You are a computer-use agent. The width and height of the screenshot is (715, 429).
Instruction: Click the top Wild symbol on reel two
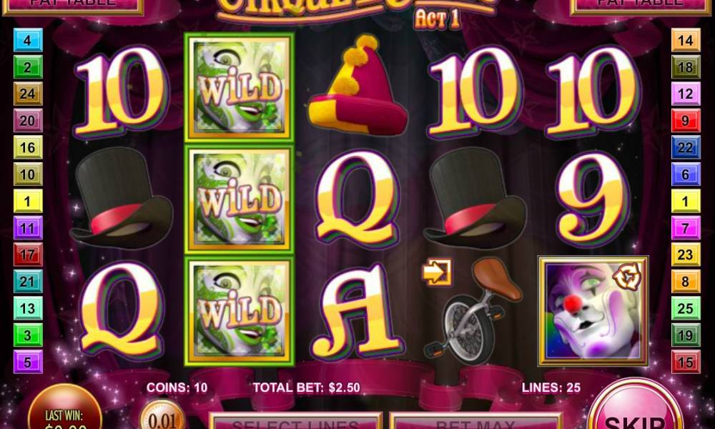[239, 87]
